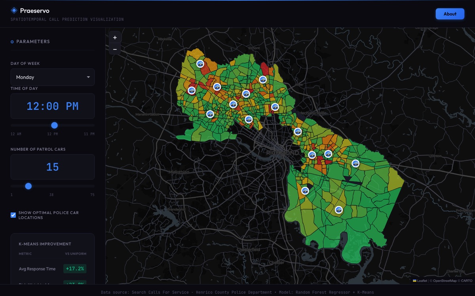
Task: Click the Praeservo diamond logo icon
Action: point(14,11)
